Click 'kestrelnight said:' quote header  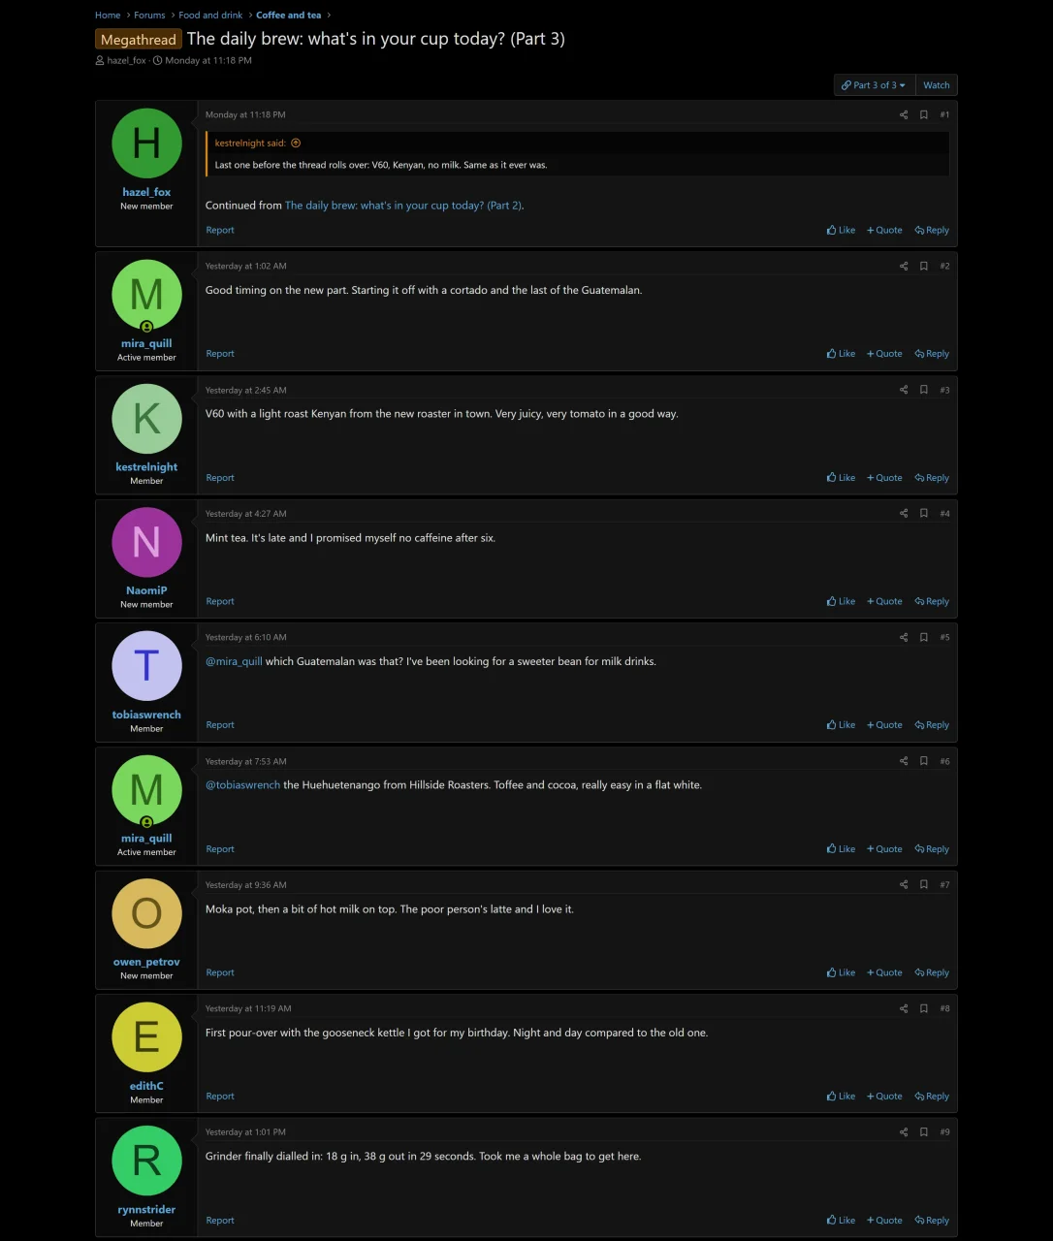[250, 143]
